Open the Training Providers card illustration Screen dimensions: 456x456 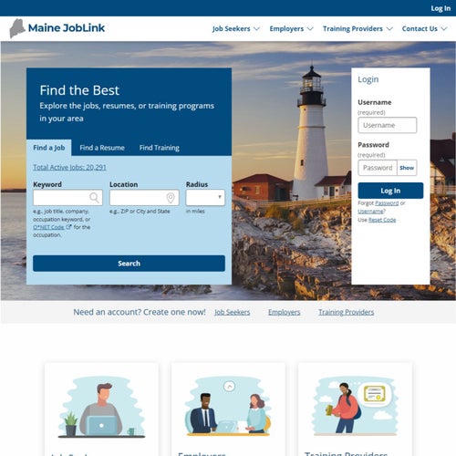pyautogui.click(x=355, y=407)
